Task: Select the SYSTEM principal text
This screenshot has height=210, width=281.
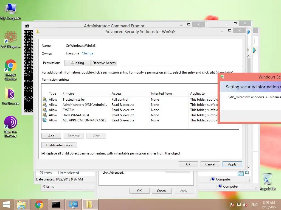Action: pyautogui.click(x=68, y=110)
